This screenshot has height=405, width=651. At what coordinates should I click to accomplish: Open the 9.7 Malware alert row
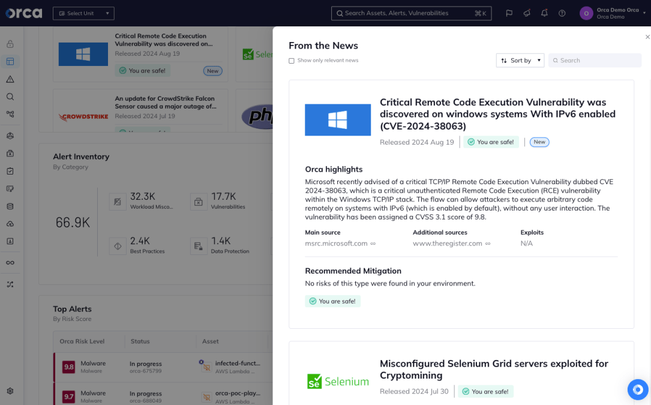163,394
